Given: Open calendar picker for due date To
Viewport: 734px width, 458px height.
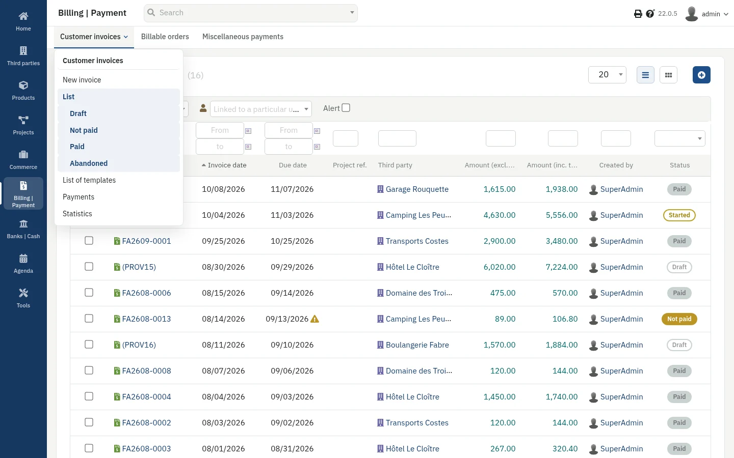Looking at the screenshot, I should point(317,147).
